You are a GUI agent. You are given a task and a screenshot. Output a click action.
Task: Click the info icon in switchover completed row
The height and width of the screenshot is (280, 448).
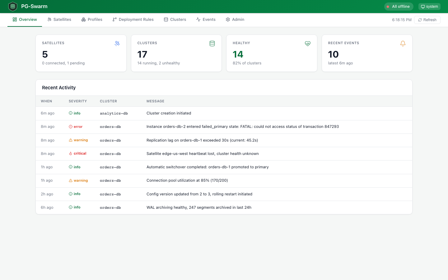[71, 167]
